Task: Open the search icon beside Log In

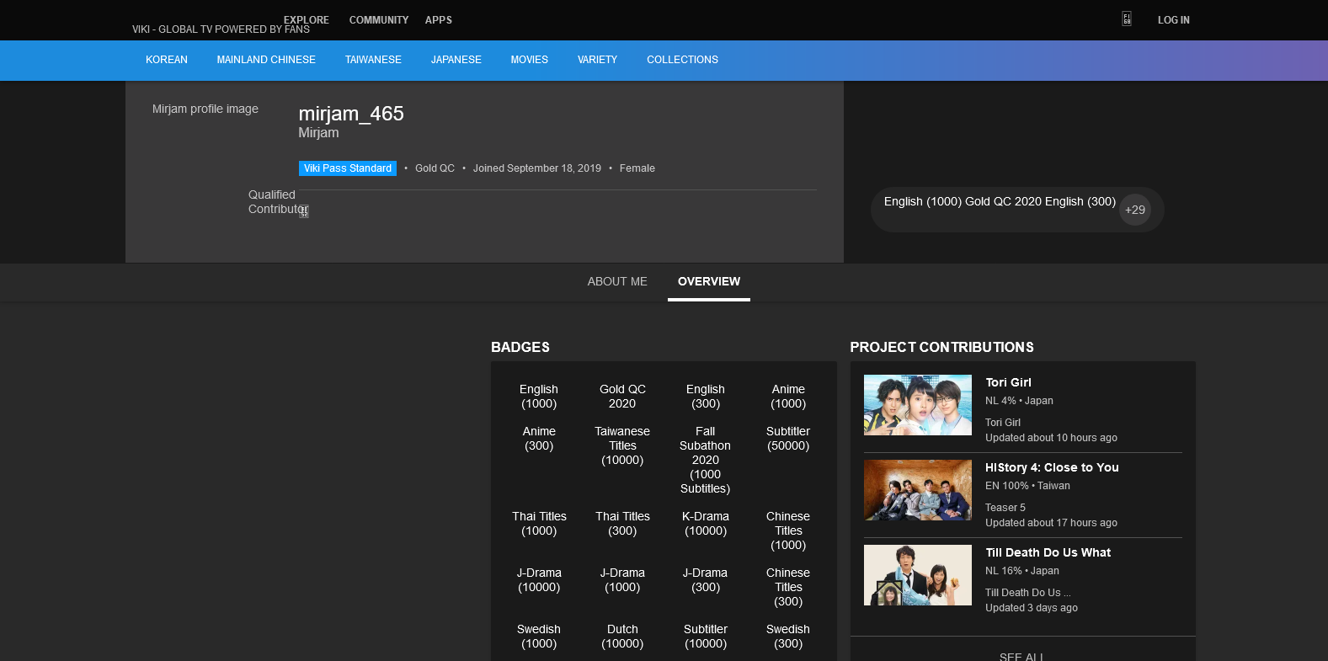Action: point(1127,19)
